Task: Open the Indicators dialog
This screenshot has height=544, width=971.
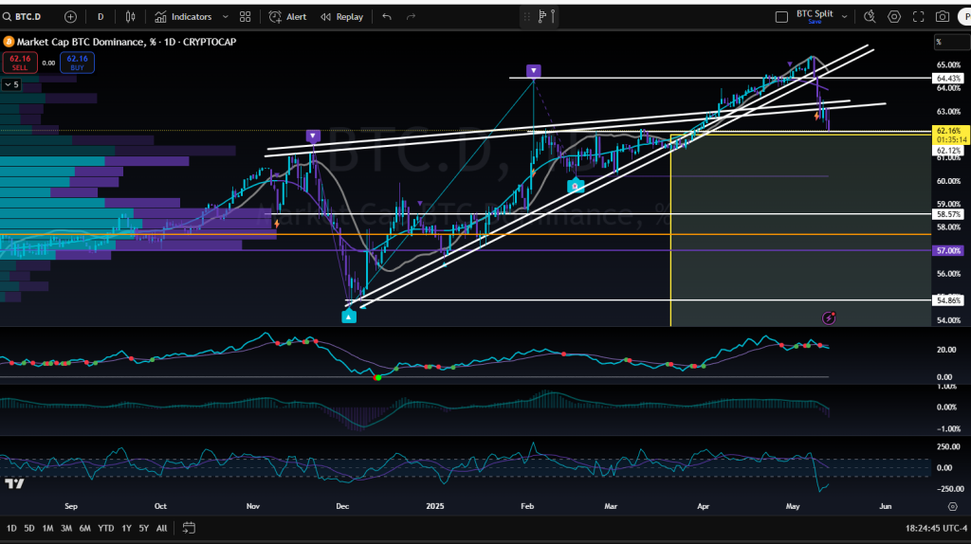Action: click(183, 17)
